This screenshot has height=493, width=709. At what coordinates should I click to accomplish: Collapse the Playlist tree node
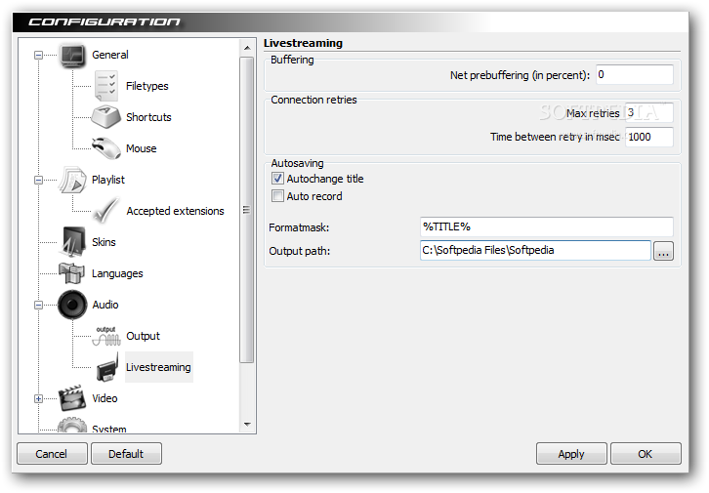(x=38, y=180)
